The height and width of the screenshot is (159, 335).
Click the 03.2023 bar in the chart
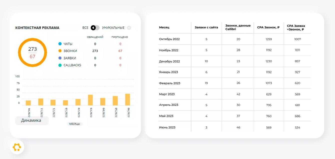pos(90,100)
